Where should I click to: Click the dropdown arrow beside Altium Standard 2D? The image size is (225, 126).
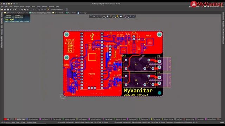point(67,9)
